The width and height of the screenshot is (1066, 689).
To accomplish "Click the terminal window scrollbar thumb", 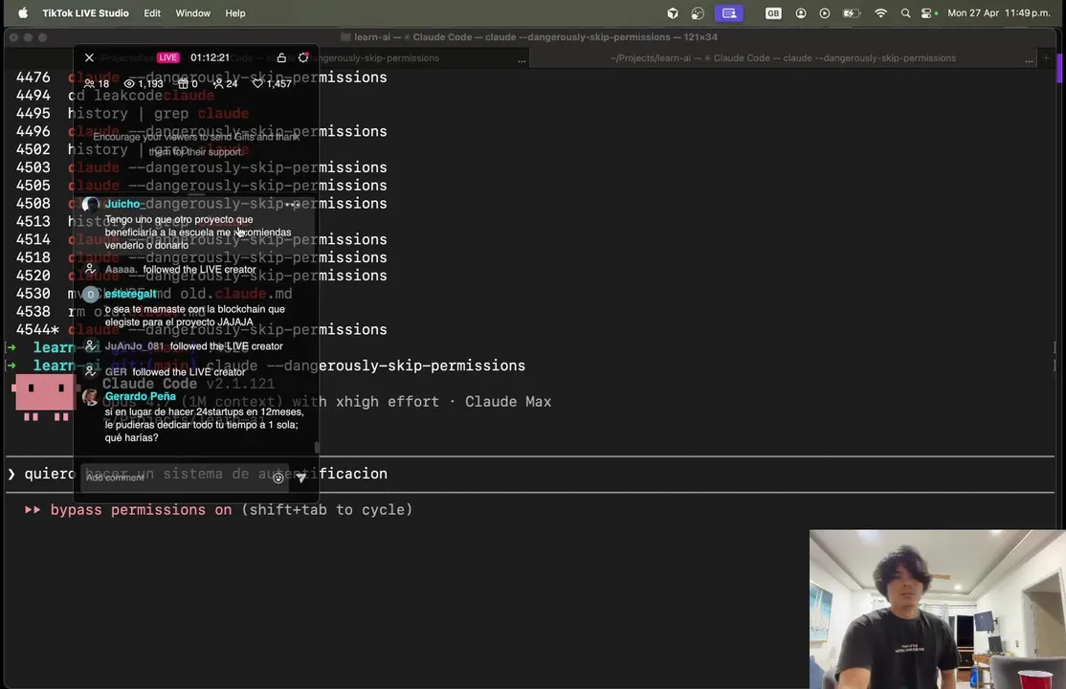I will click(x=1060, y=69).
